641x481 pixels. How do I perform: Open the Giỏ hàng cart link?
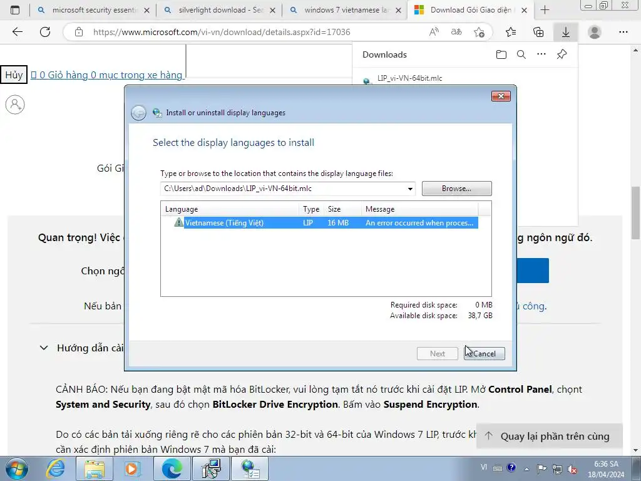[x=106, y=75]
